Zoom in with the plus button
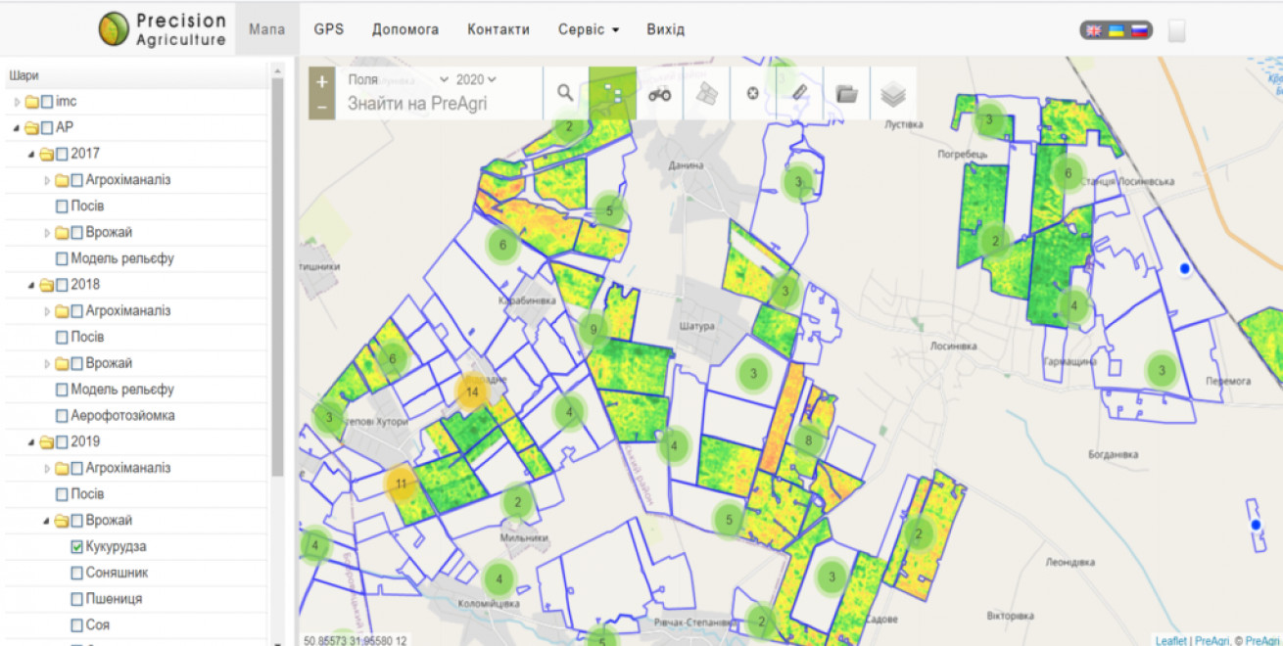The image size is (1283, 646). pos(321,81)
